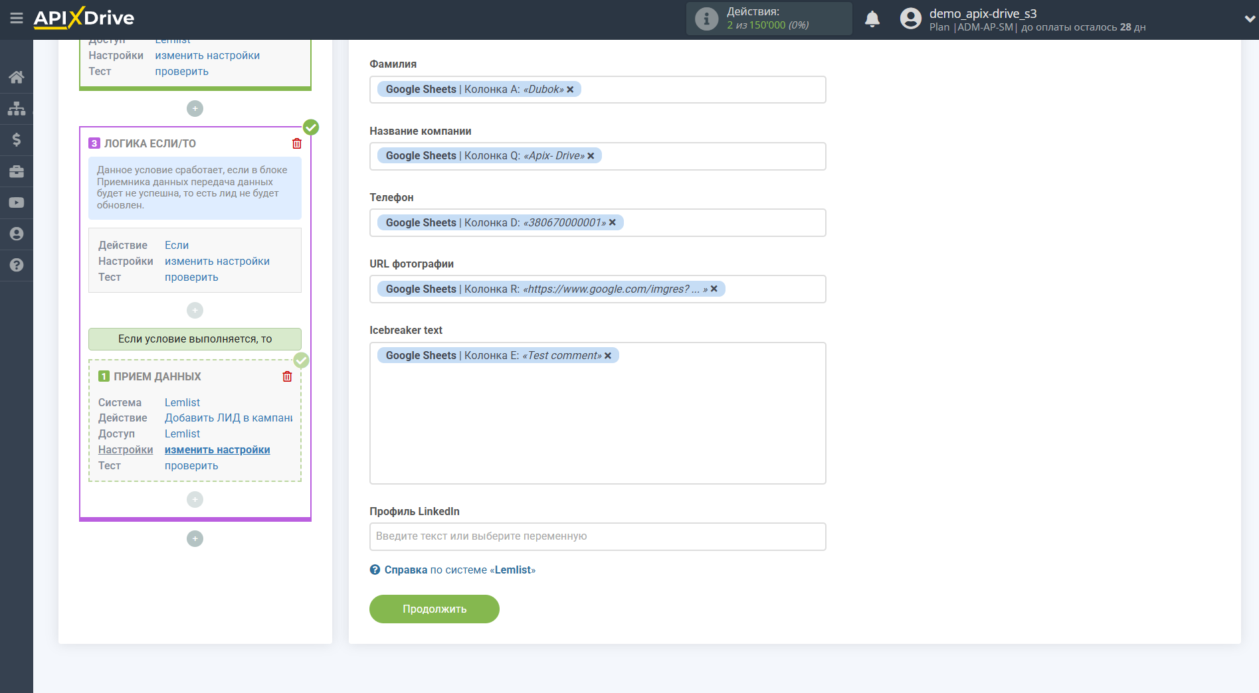This screenshot has height=693, width=1259.
Task: Add a block below the purple logic container
Action: 195,538
